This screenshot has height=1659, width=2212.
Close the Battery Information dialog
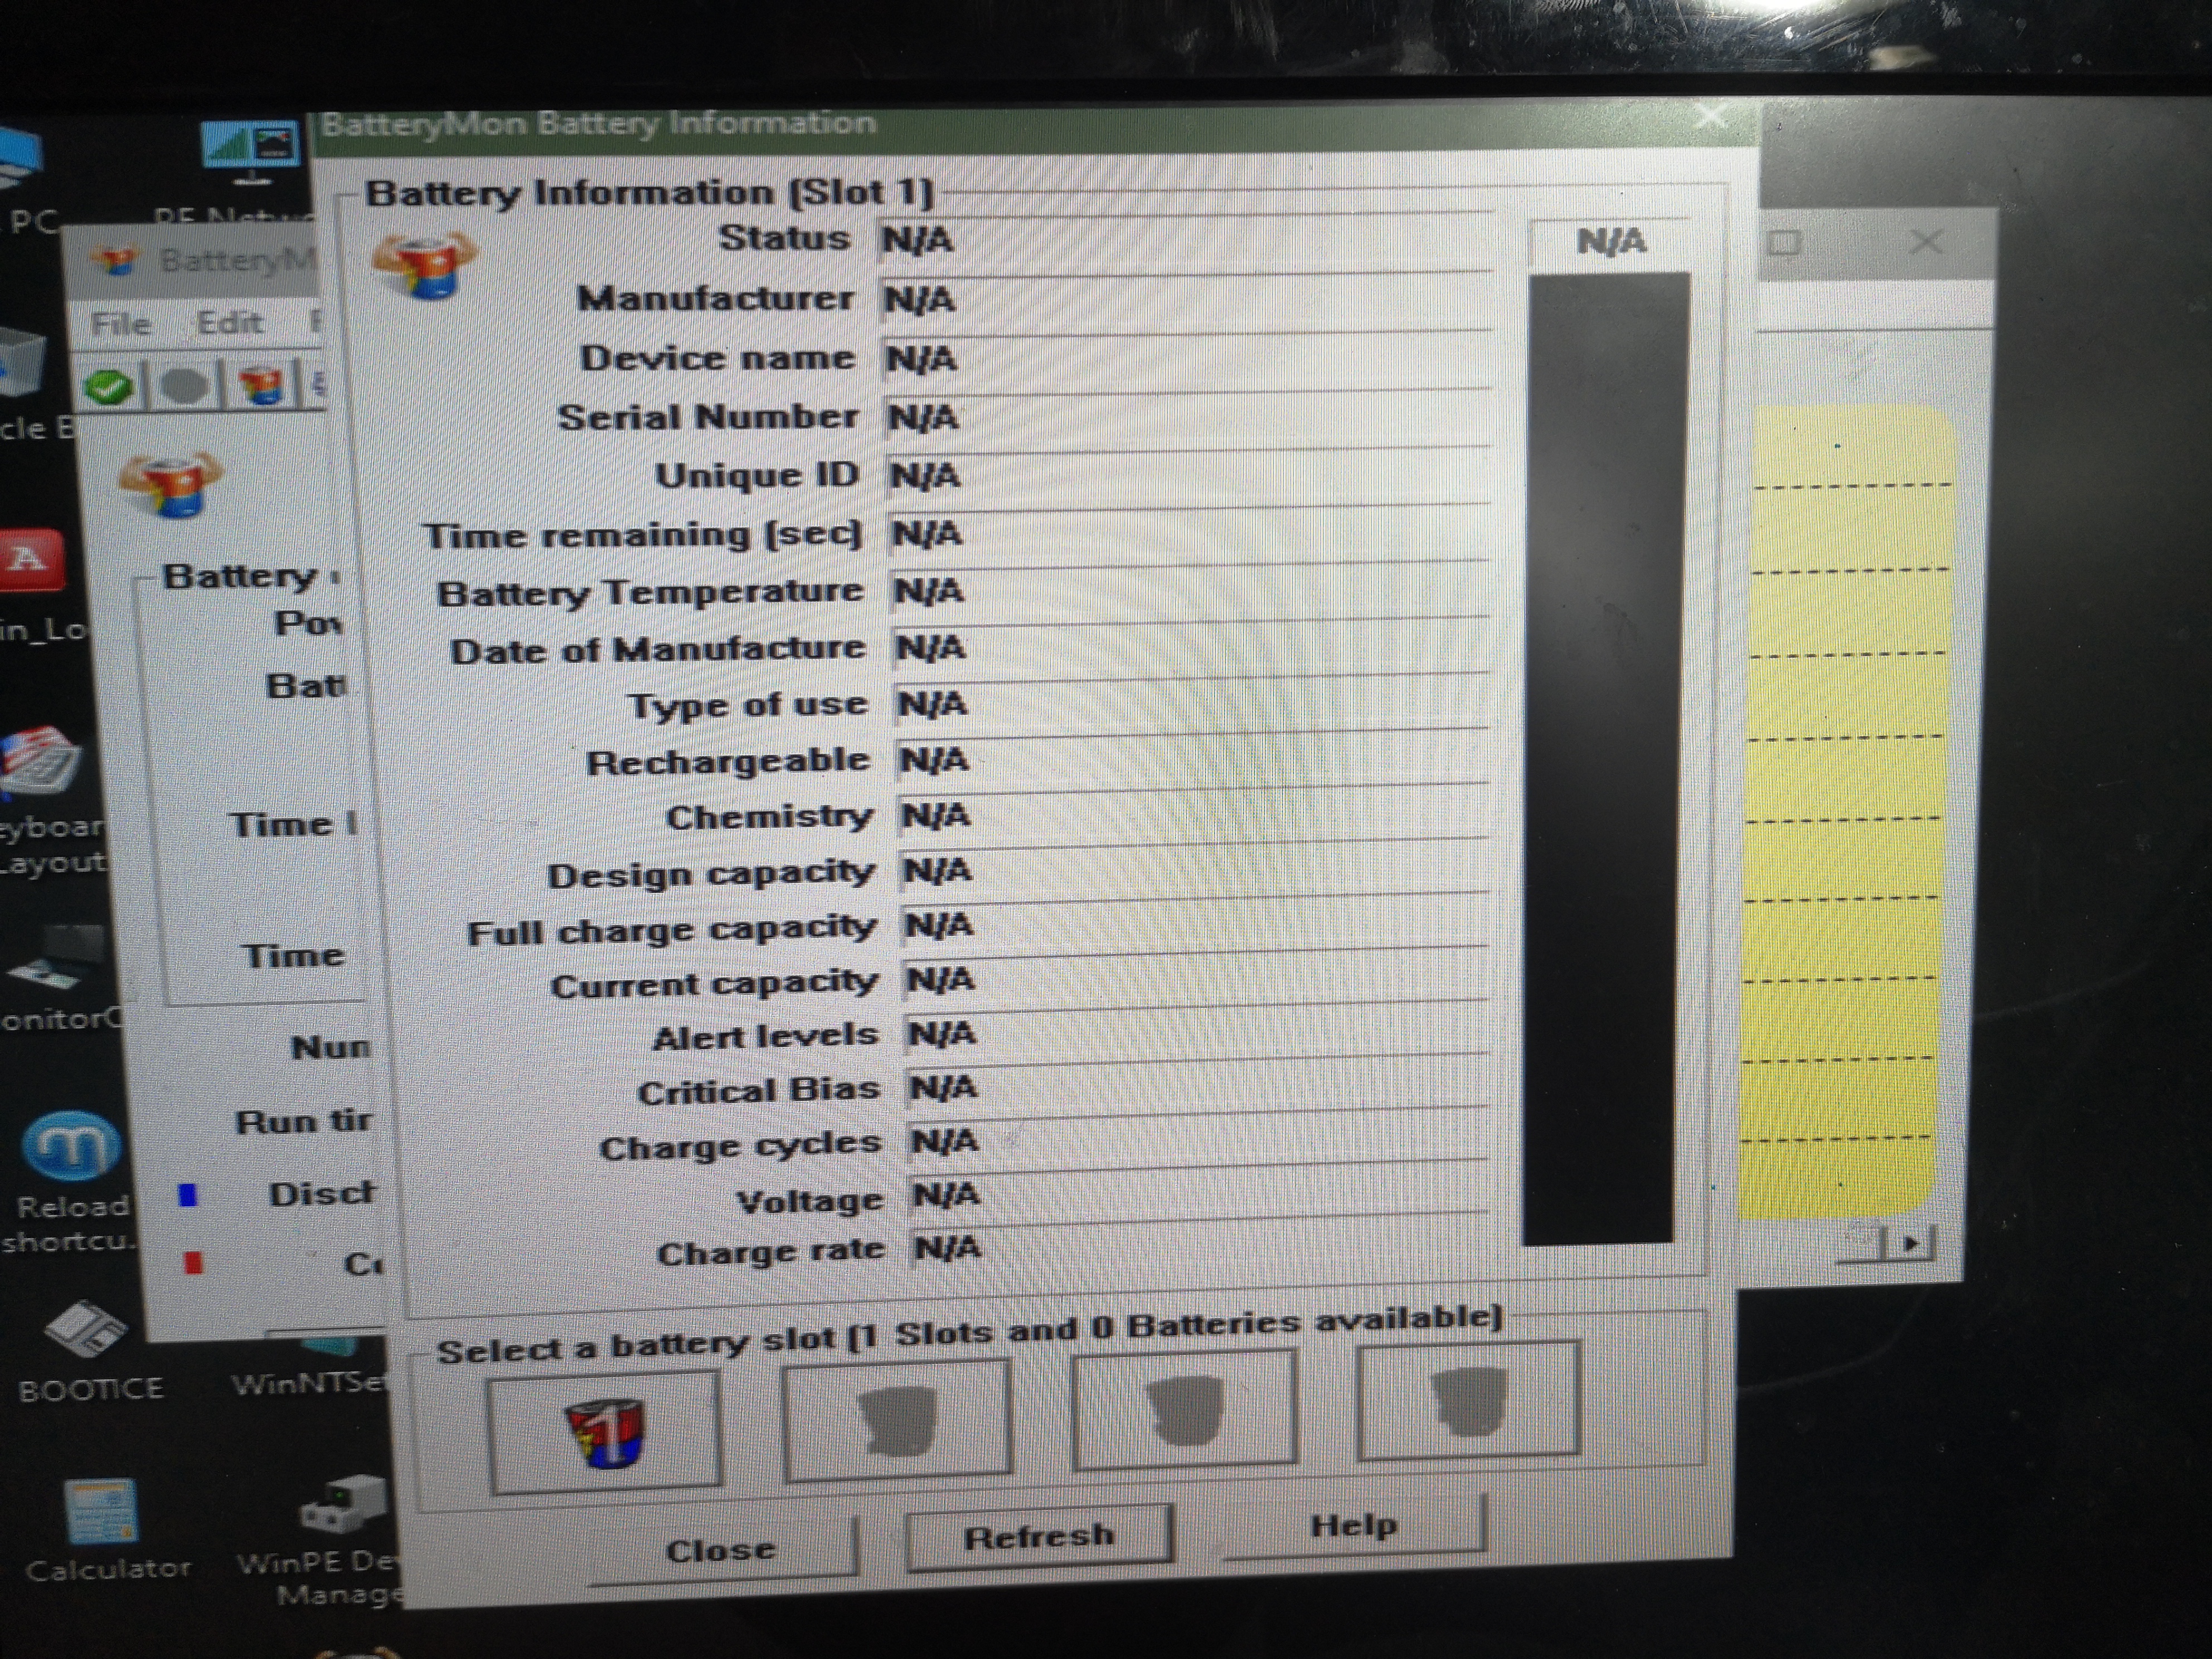(721, 1550)
